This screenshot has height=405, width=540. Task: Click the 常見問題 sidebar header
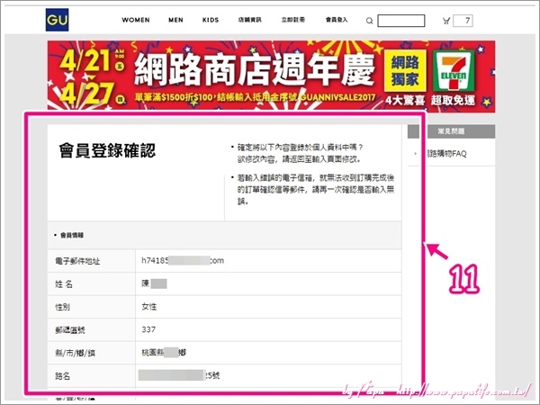(x=451, y=131)
